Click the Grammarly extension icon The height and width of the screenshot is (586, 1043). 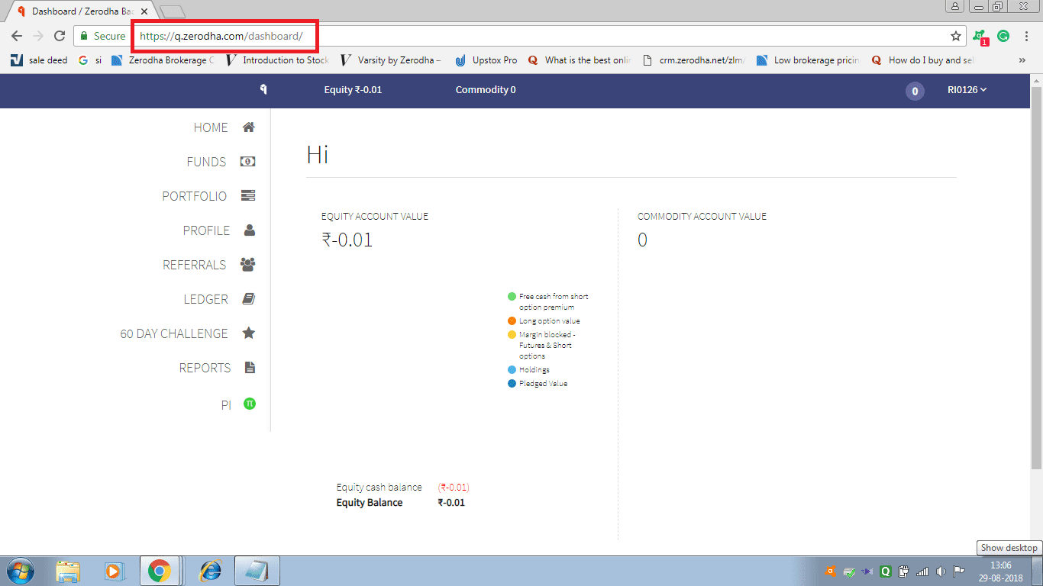click(1003, 36)
